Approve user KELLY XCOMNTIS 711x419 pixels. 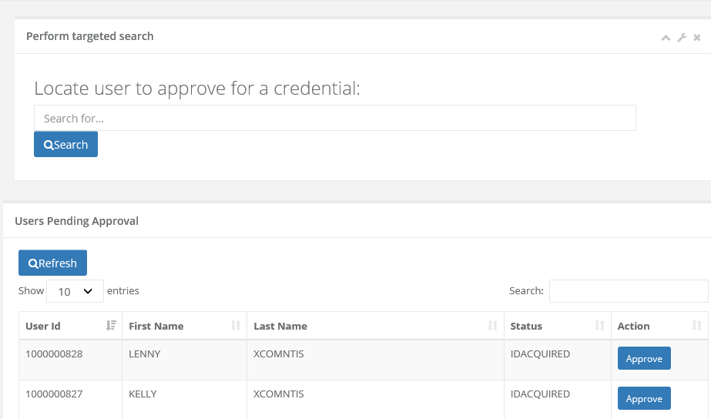pos(643,398)
